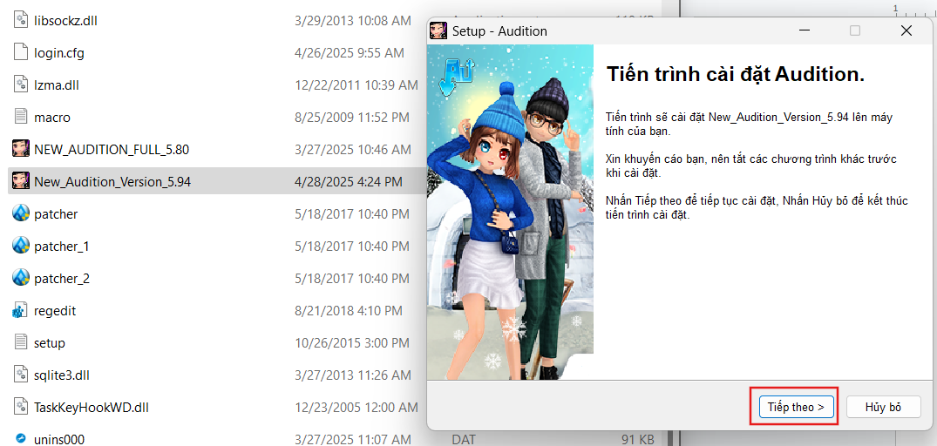Select file name macro

point(52,118)
